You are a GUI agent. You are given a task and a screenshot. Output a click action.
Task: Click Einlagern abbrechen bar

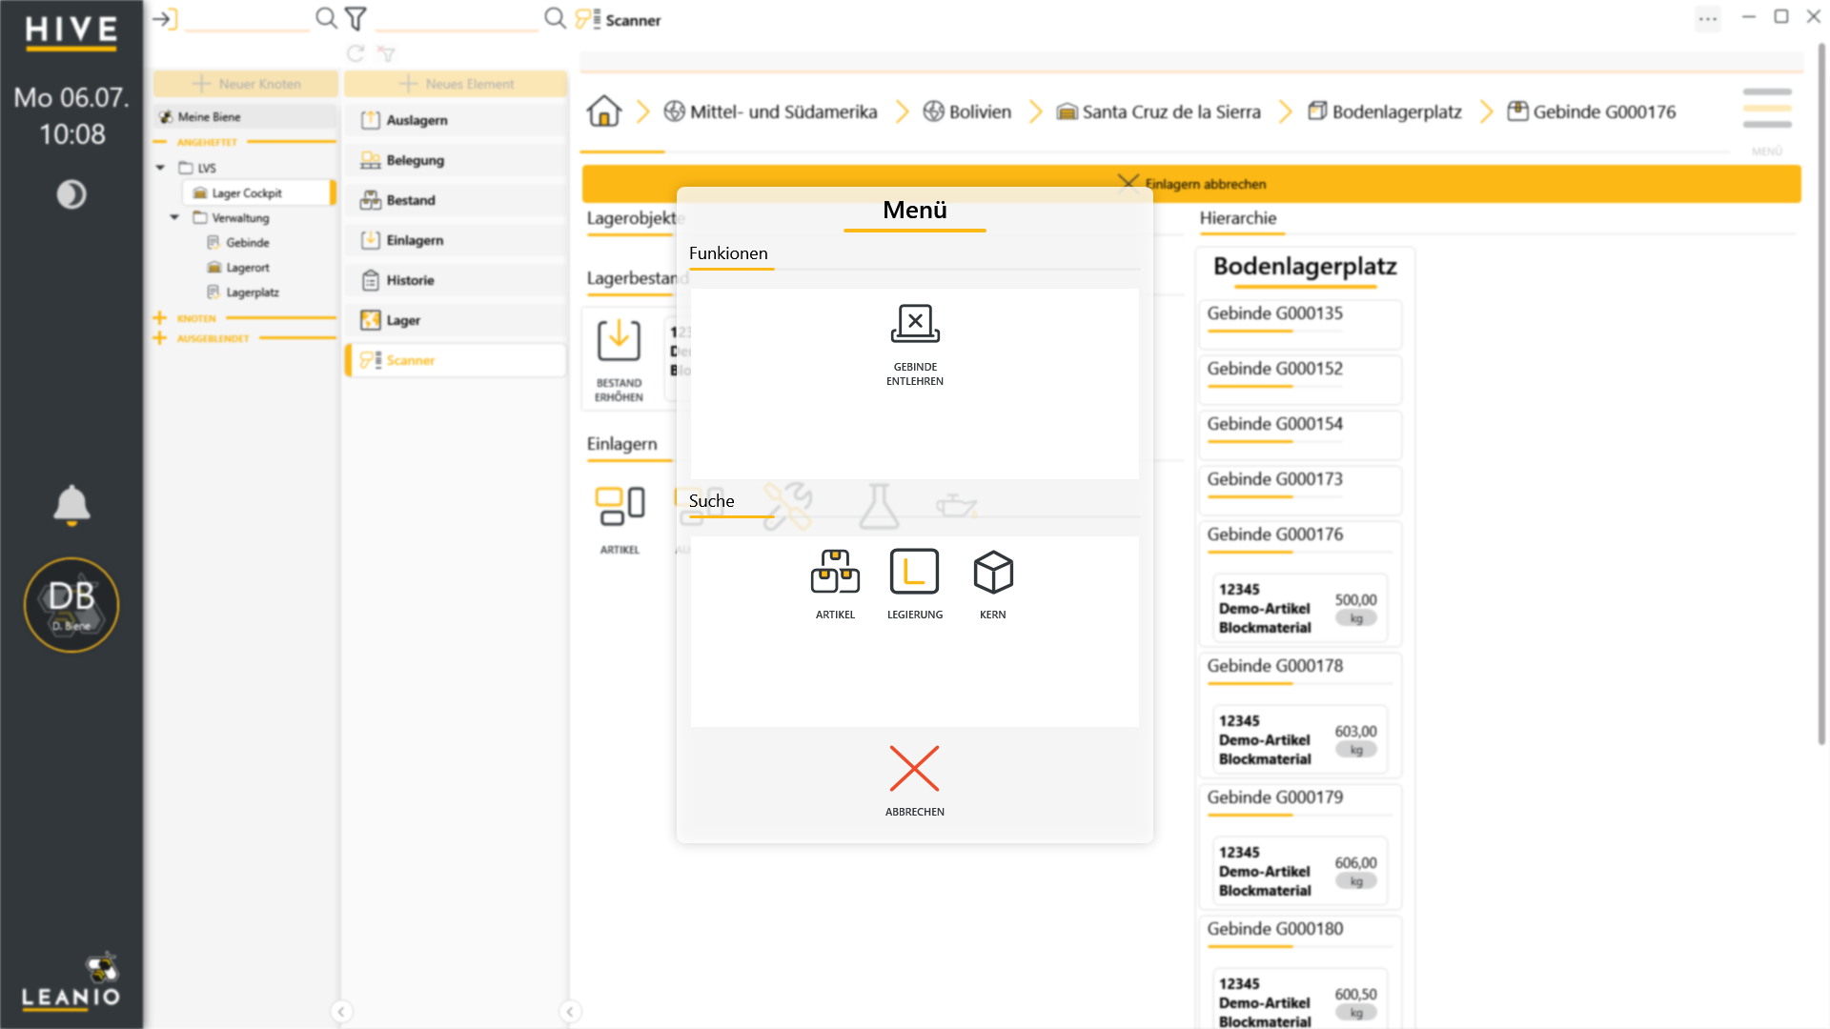pos(1191,184)
